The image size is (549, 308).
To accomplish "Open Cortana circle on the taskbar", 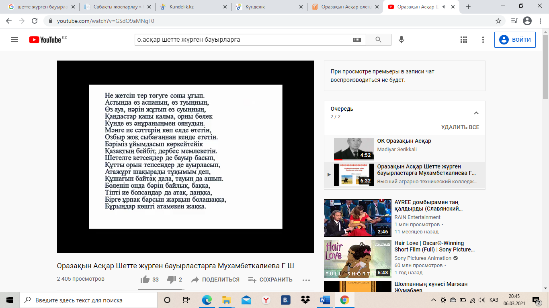I will point(167,300).
